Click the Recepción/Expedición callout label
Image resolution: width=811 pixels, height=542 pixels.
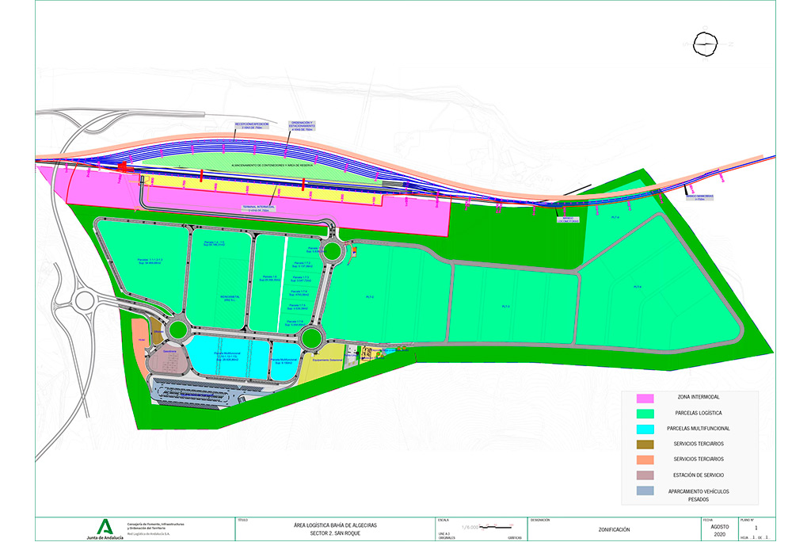(252, 125)
